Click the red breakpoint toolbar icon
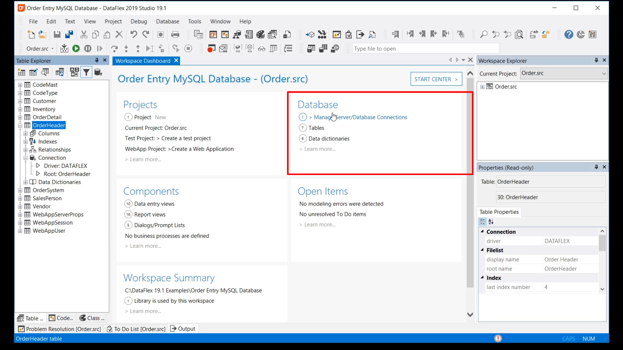Screen dimensions: 623x350 click(x=211, y=49)
